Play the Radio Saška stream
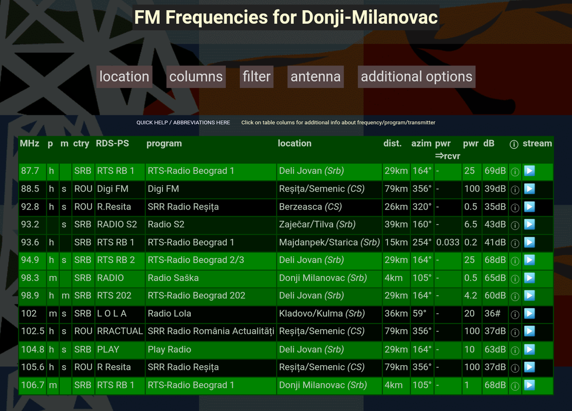The image size is (572, 411). tap(529, 278)
